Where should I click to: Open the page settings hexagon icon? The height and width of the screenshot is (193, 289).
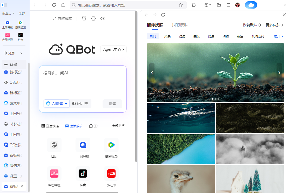coord(93,18)
